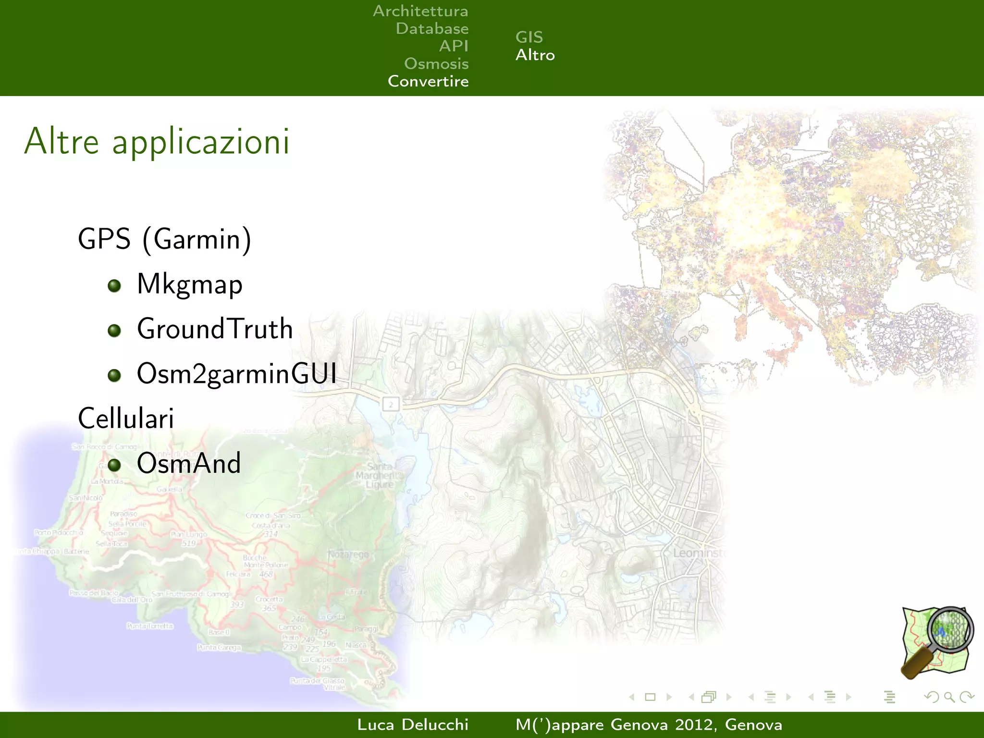Go to next slide arrow
984x738 pixels.
[x=669, y=697]
